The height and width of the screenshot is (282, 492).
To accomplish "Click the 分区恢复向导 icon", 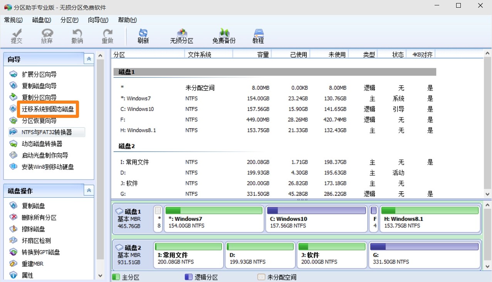I will (13, 121).
